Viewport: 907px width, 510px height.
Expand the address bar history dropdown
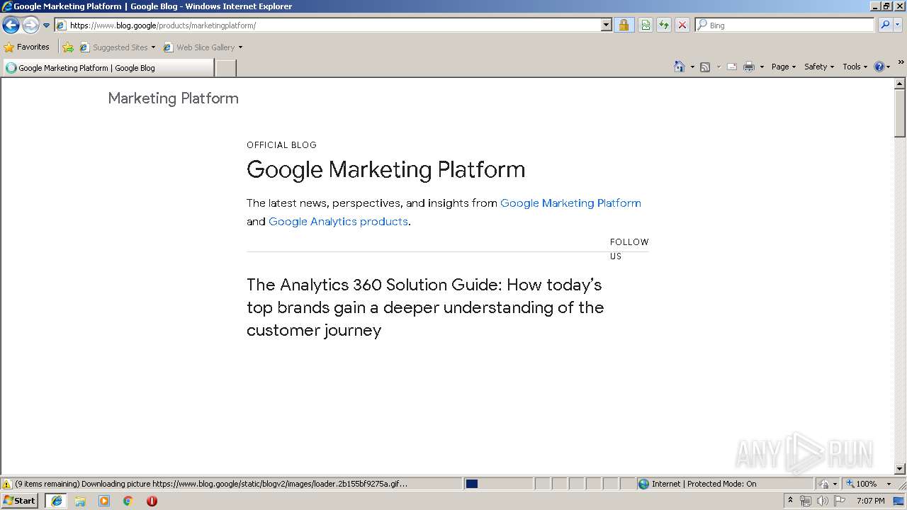tap(606, 25)
